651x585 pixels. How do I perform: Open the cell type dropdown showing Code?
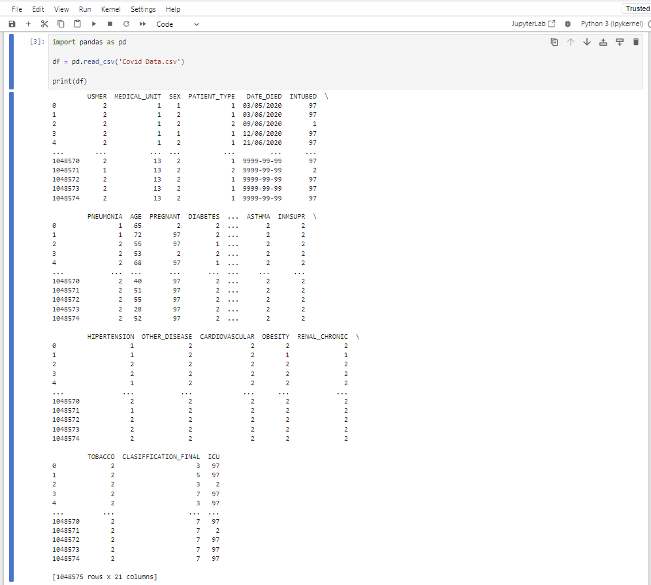(x=178, y=25)
